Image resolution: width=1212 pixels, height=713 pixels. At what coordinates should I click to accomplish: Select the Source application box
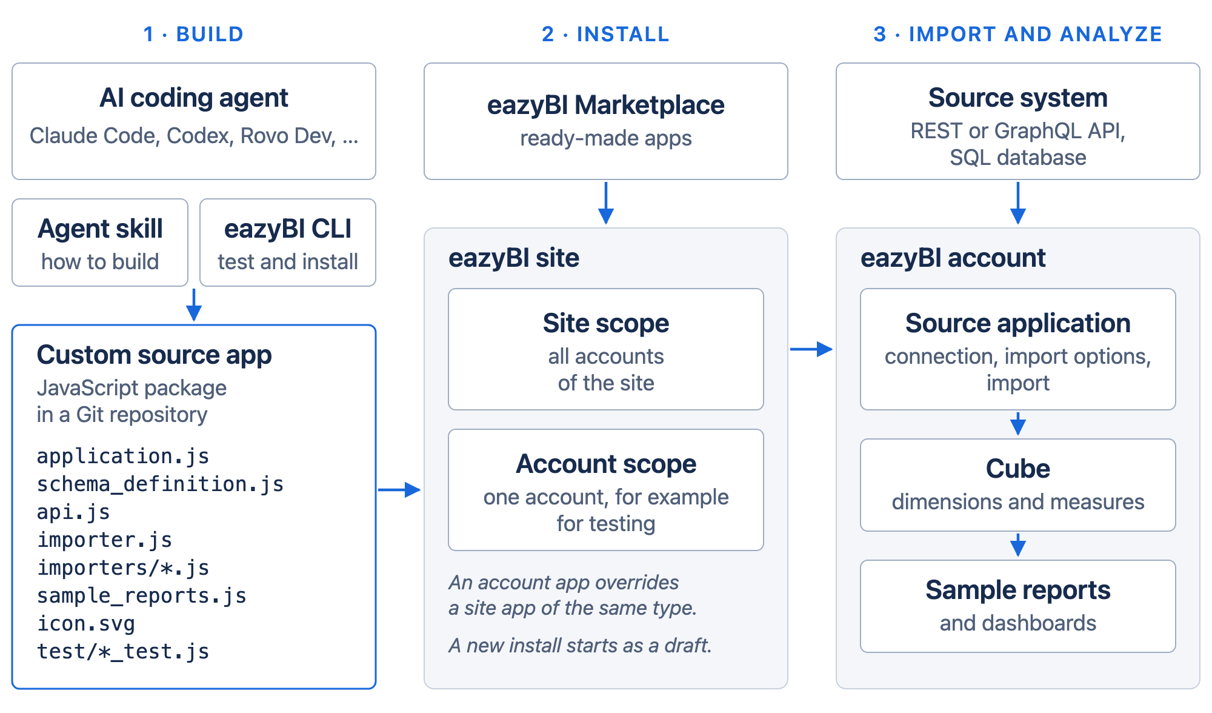[1018, 349]
